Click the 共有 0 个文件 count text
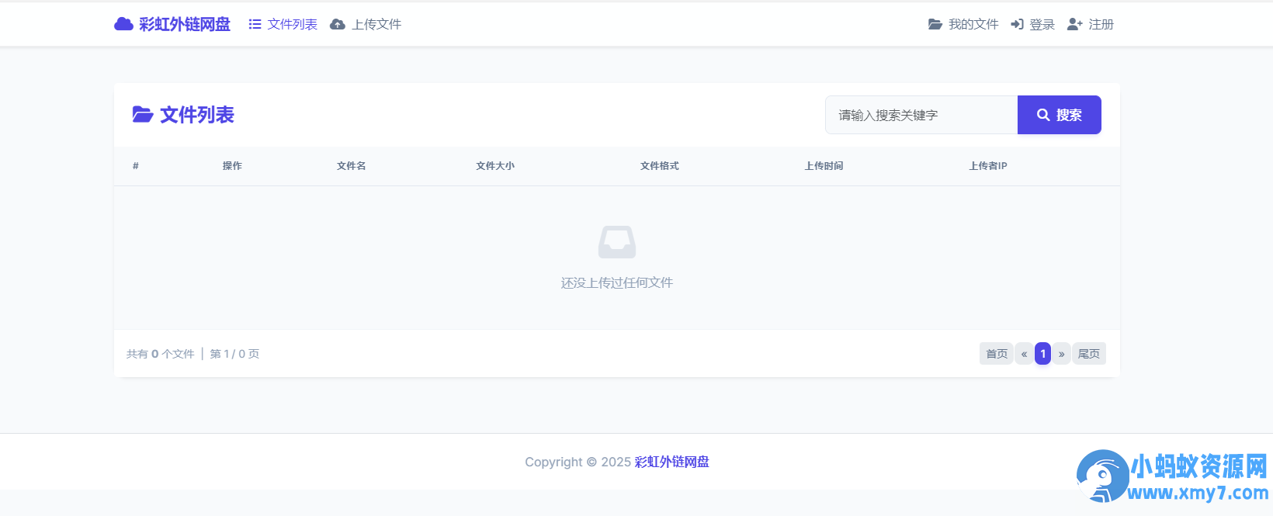Screen dimensions: 1273x516 [161, 354]
